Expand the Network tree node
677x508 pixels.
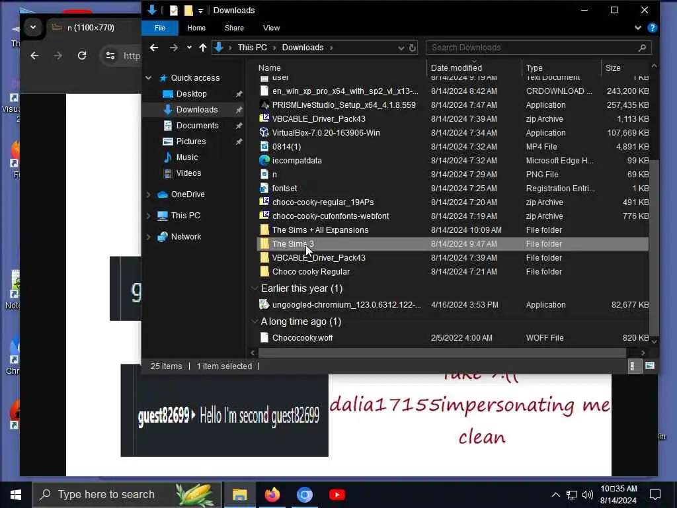(149, 237)
